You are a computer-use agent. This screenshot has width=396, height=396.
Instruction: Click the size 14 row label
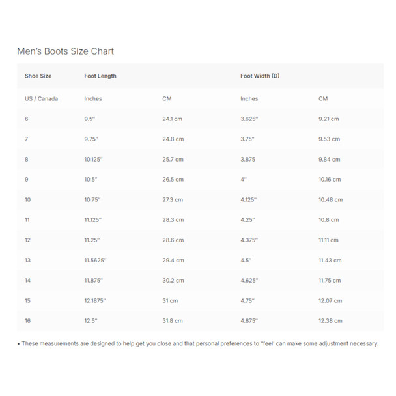(x=28, y=281)
